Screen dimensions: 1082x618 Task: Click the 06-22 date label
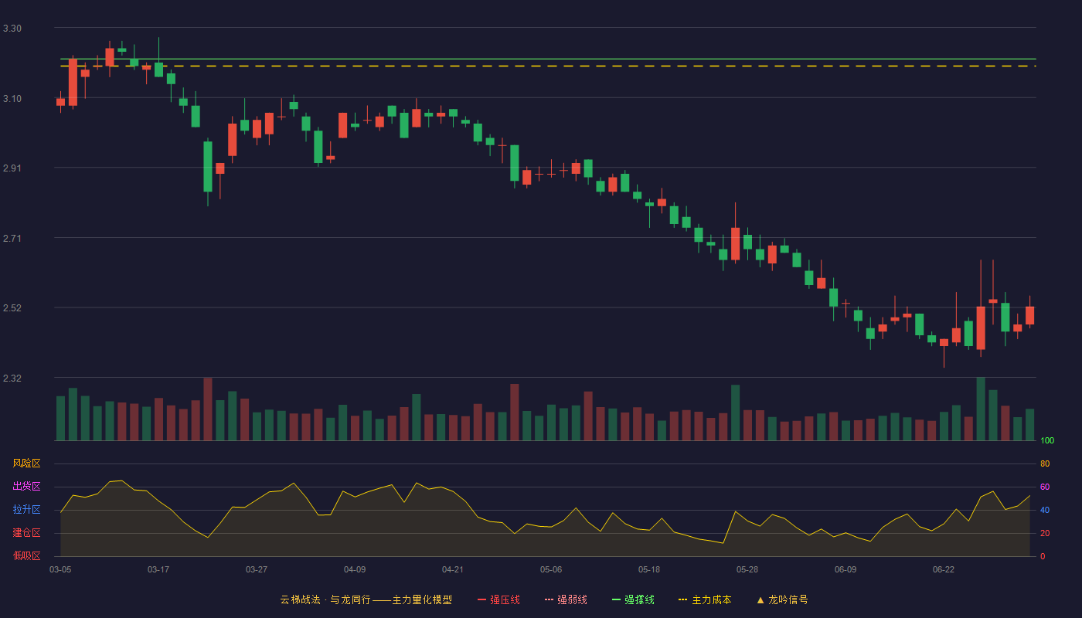click(944, 569)
